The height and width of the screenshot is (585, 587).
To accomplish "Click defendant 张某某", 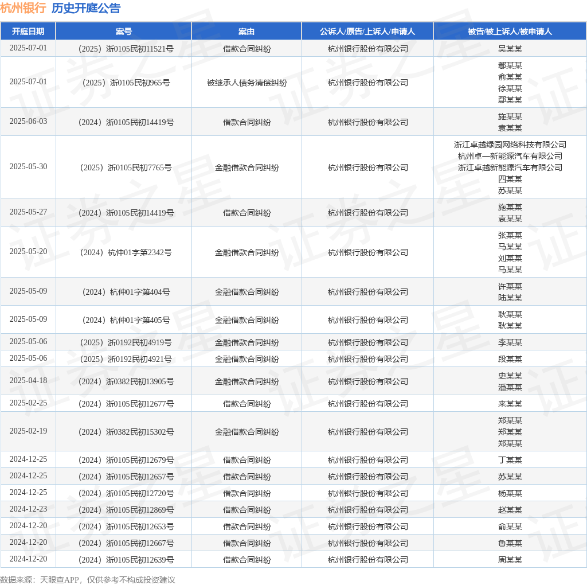I will (x=510, y=235).
